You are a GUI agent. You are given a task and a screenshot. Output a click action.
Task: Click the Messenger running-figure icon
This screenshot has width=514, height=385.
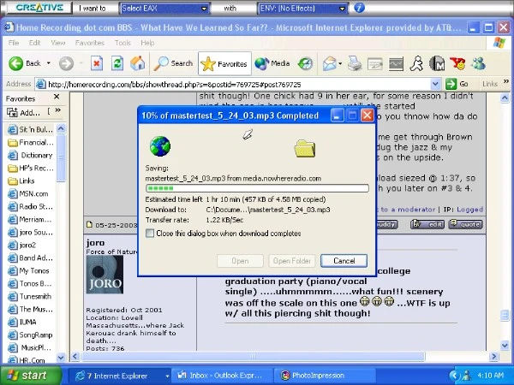click(x=416, y=63)
